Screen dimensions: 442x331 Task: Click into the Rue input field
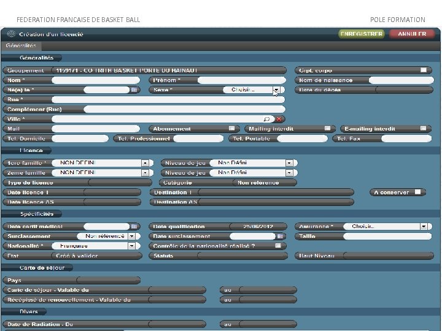click(168, 100)
